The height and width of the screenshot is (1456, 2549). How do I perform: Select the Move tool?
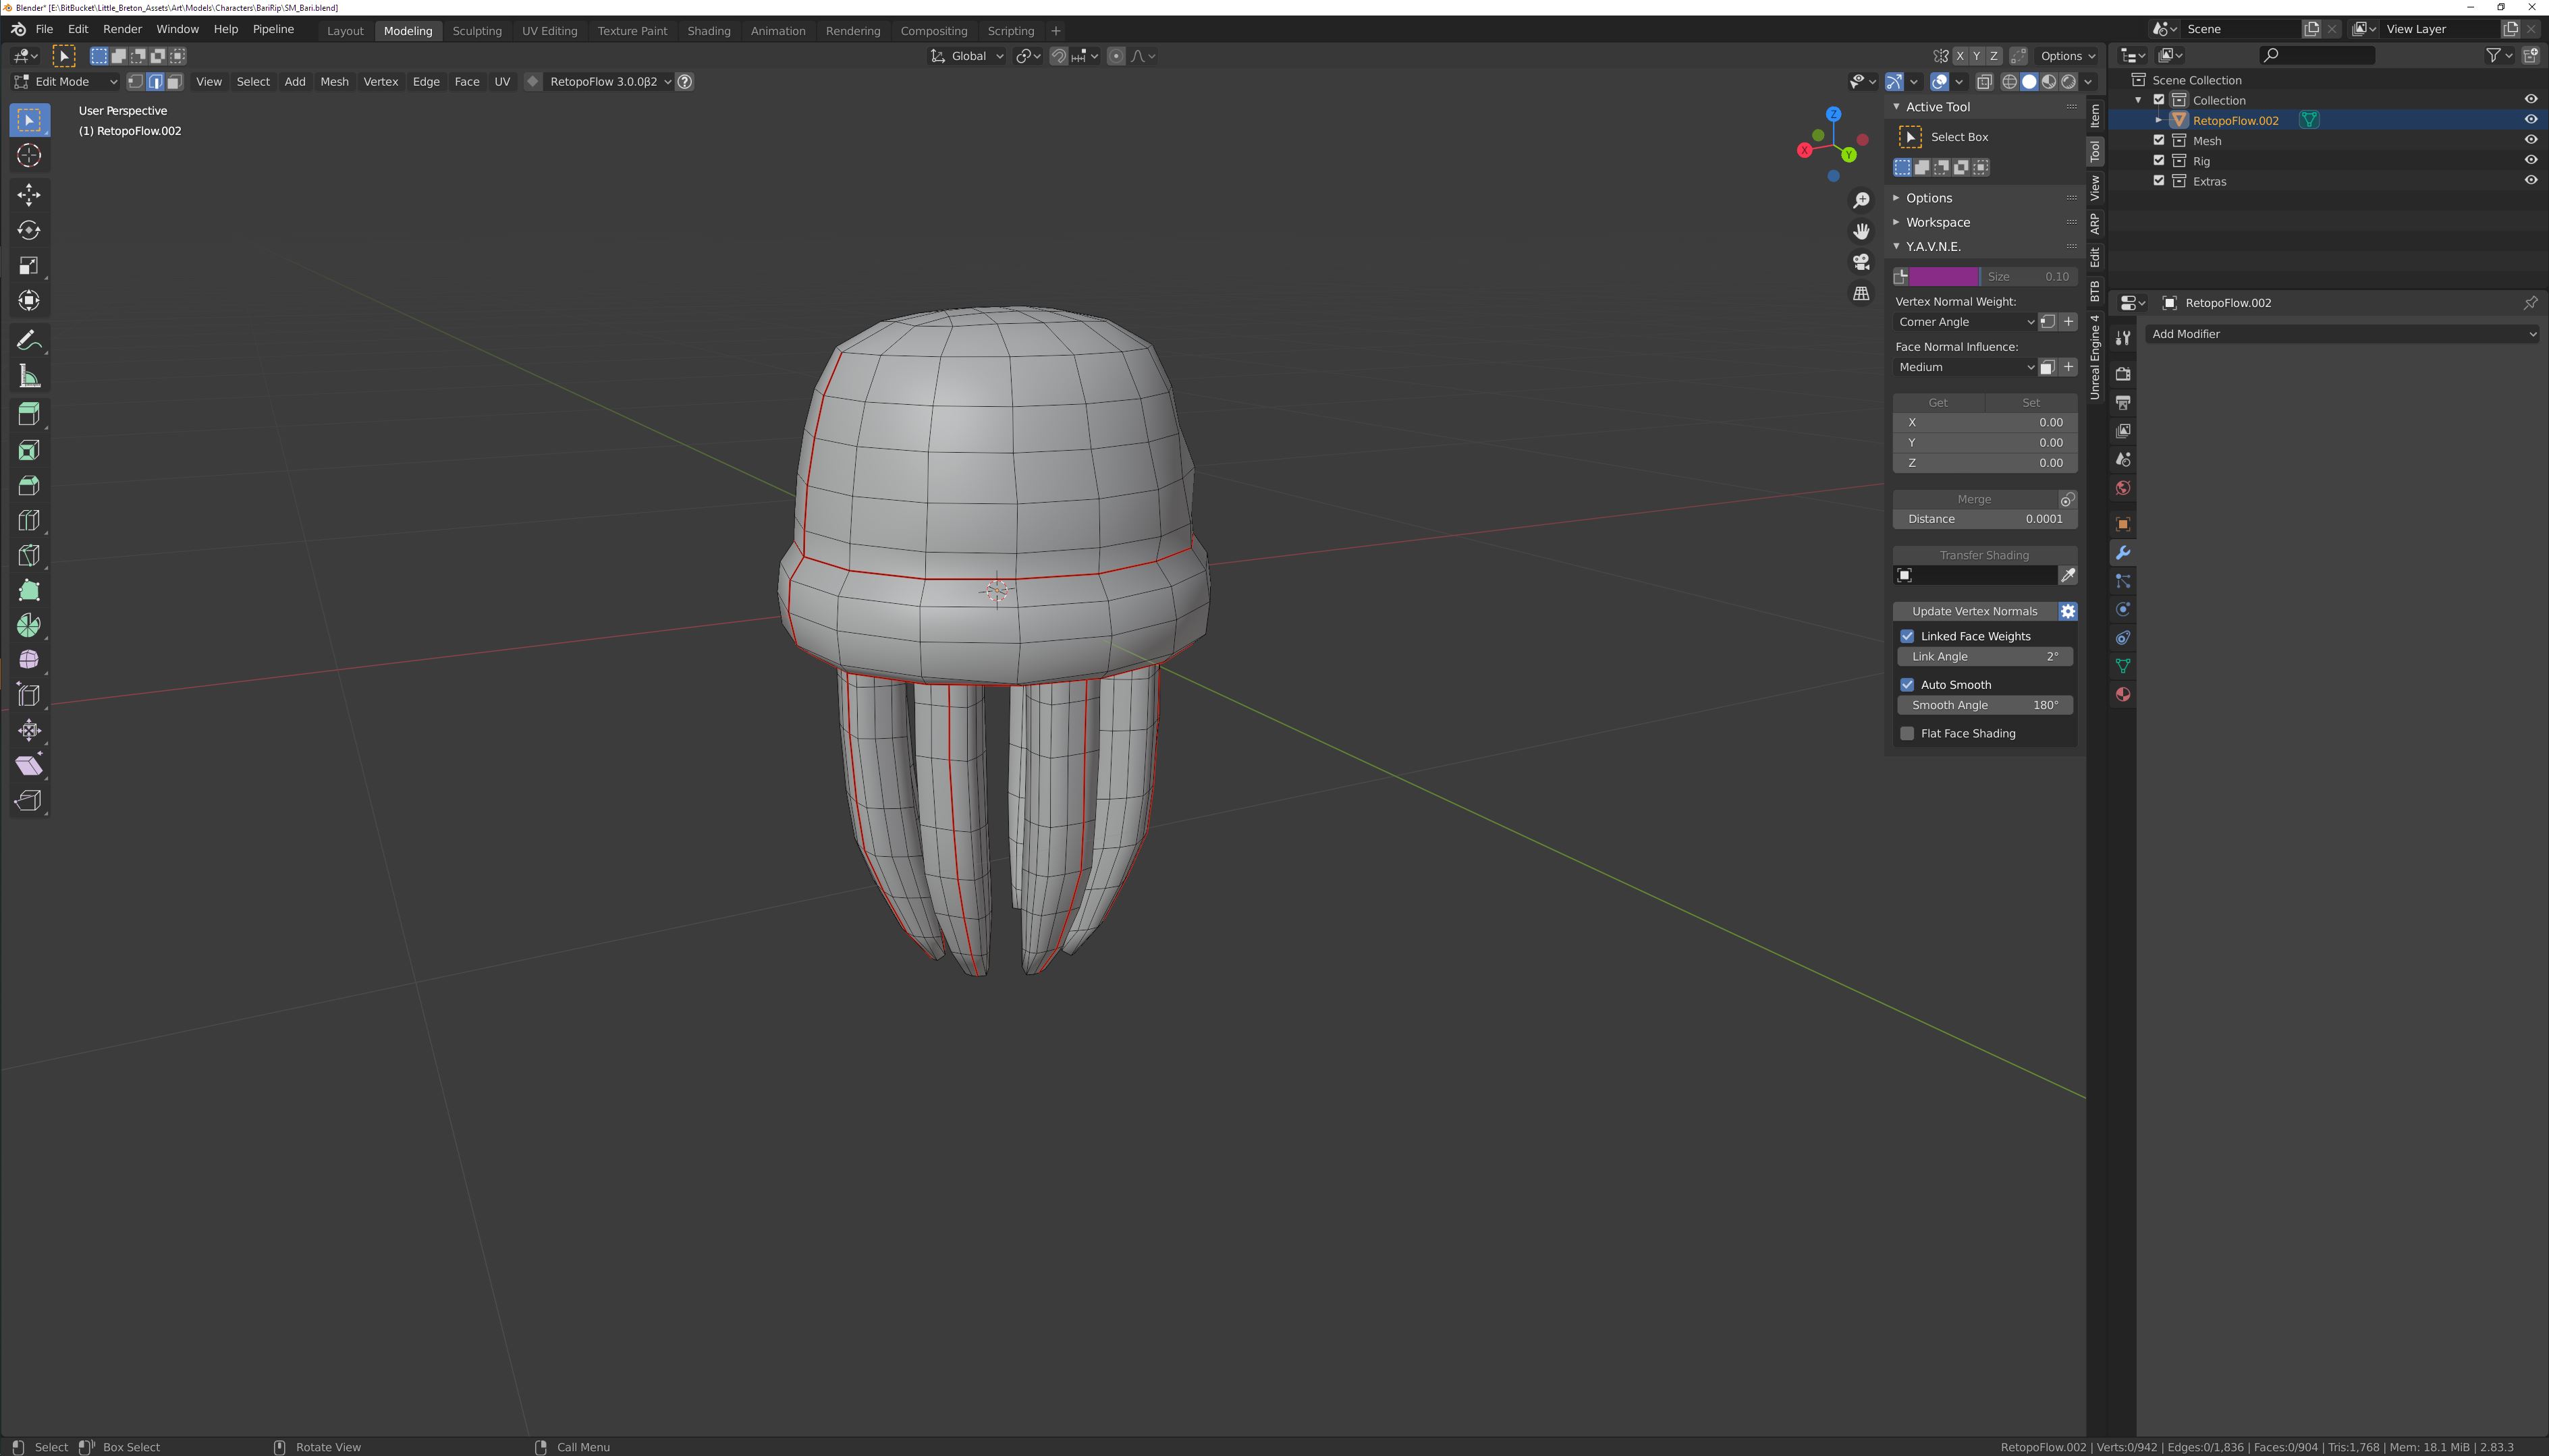pos(29,195)
